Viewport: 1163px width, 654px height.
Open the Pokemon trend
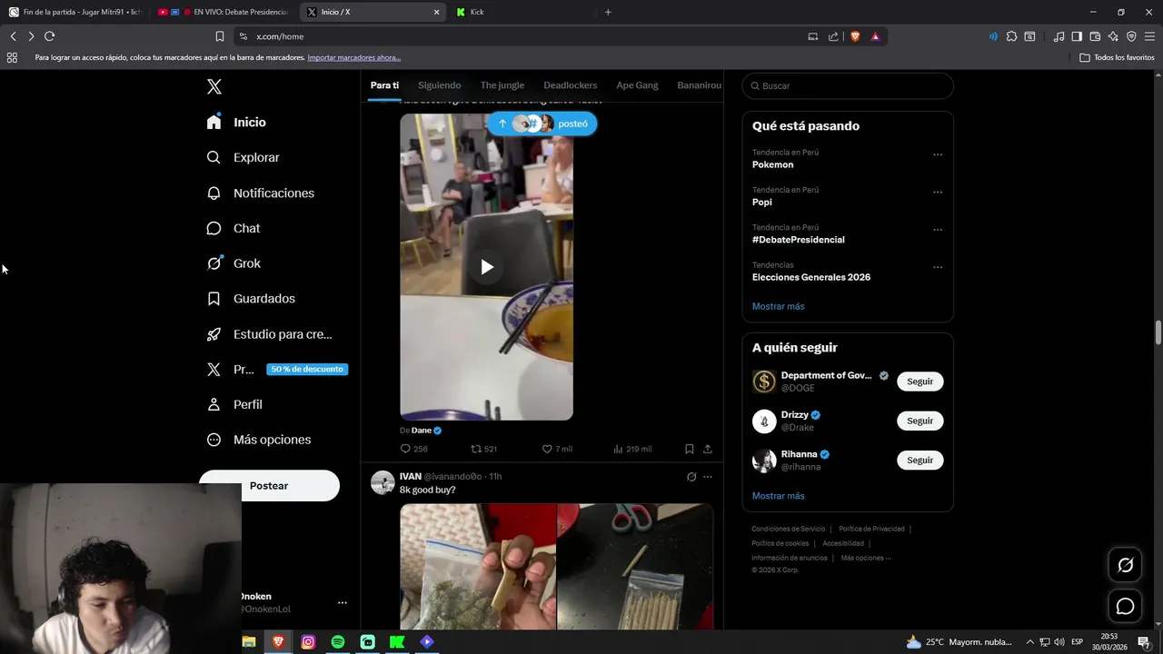[x=772, y=164]
